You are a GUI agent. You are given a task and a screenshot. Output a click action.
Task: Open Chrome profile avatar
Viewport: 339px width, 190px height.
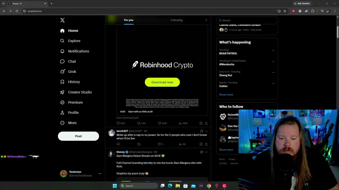(328, 11)
